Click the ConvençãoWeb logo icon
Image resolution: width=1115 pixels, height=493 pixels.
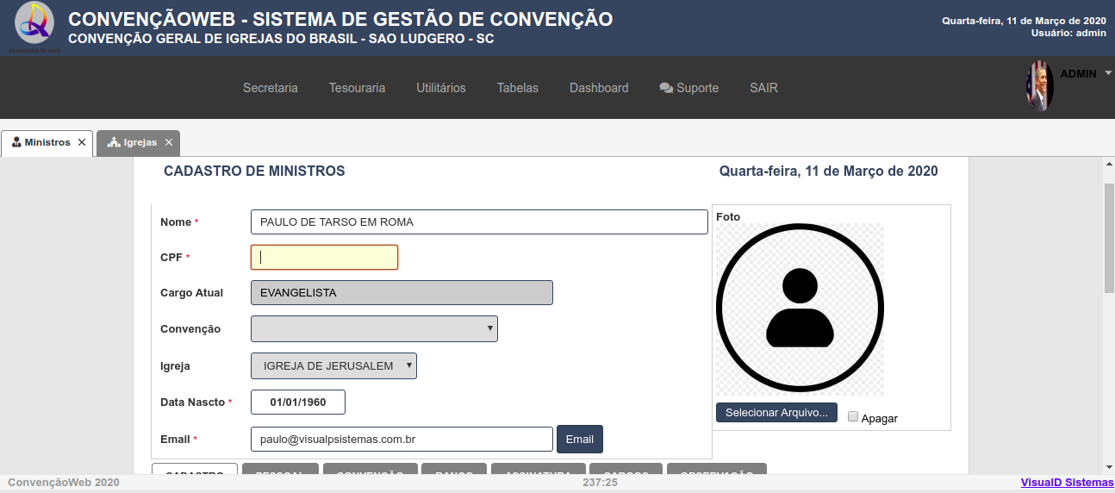(x=34, y=26)
